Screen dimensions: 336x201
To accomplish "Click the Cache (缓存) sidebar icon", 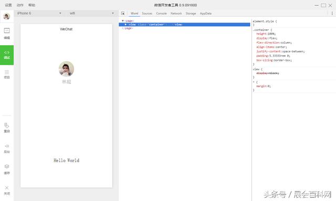I will point(7,170).
